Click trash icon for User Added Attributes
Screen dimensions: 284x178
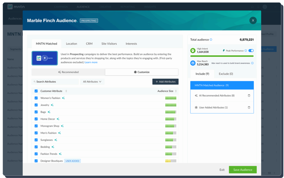249,107
